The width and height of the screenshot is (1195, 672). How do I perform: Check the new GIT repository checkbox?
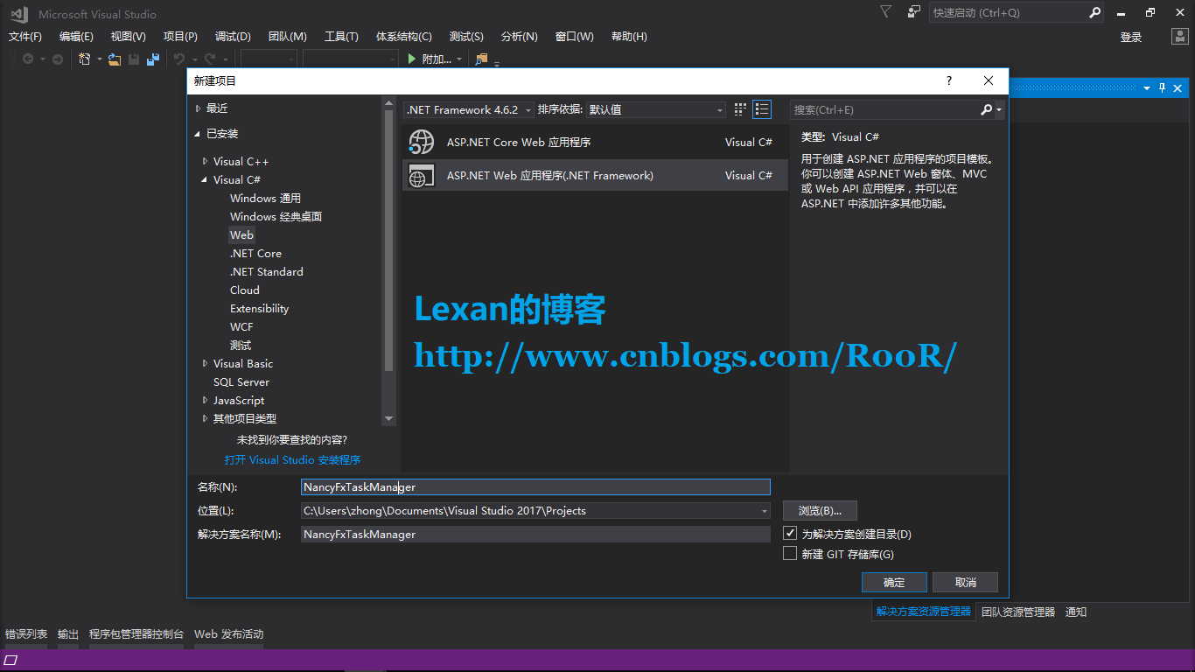tap(790, 553)
